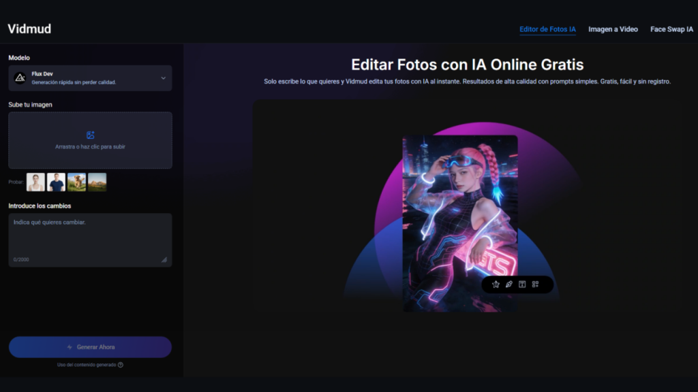Go to the Face Swap IA page

click(x=671, y=29)
